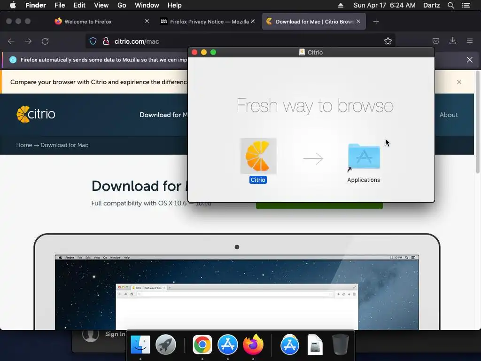Close the Download for Mac Citrio tab
481x361 pixels.
pyautogui.click(x=358, y=21)
